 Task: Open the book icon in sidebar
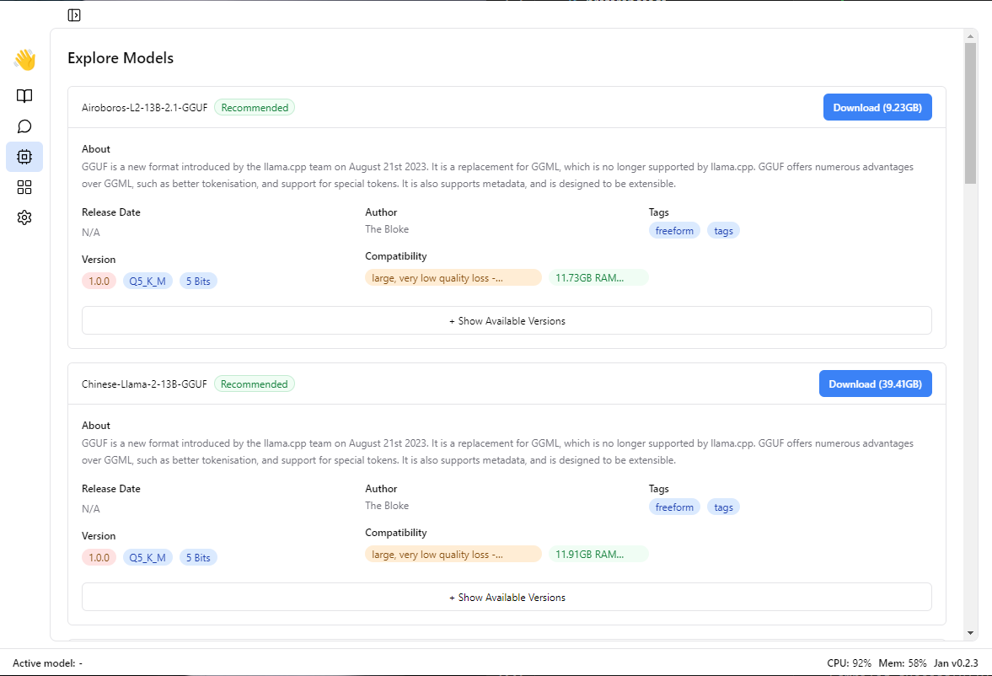[24, 96]
